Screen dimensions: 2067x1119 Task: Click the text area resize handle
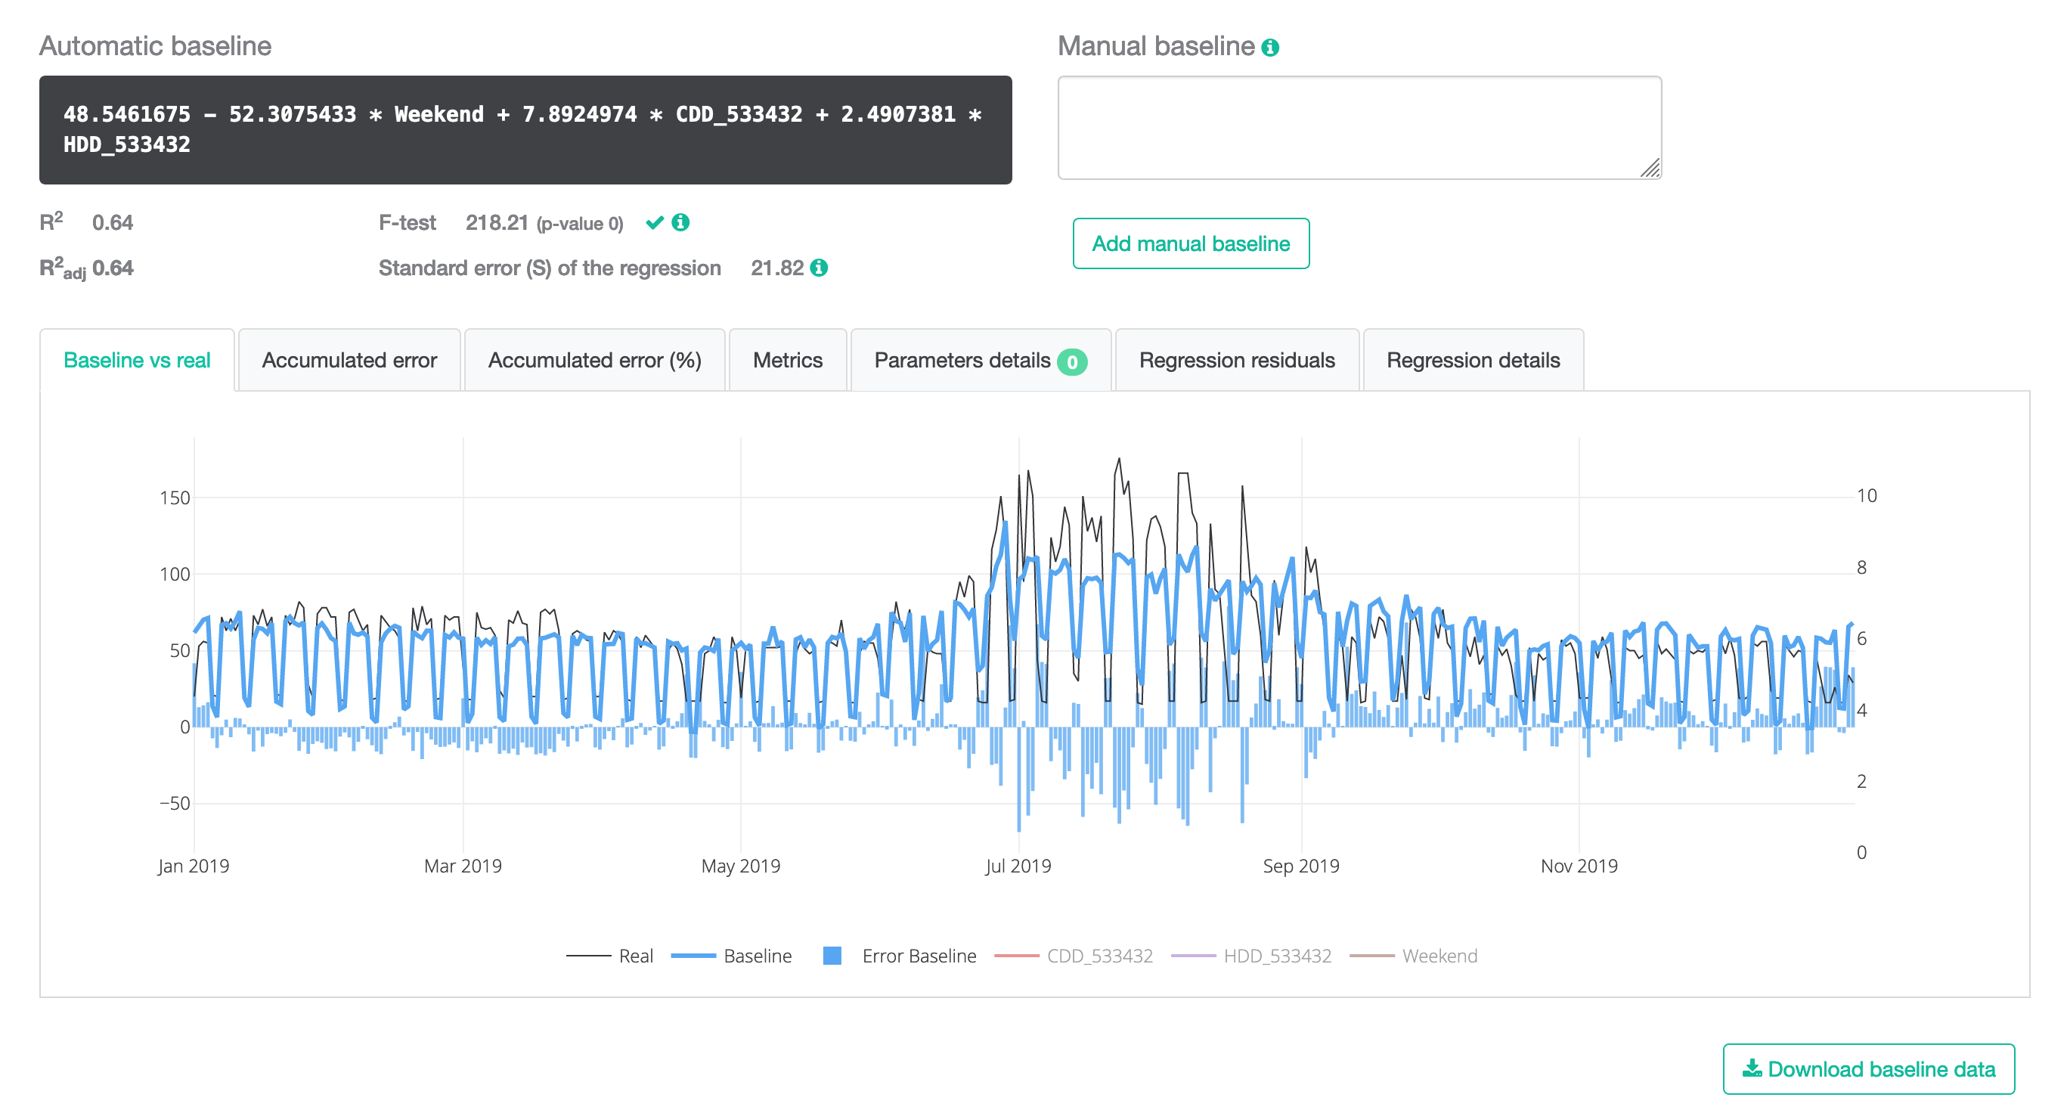[1650, 169]
